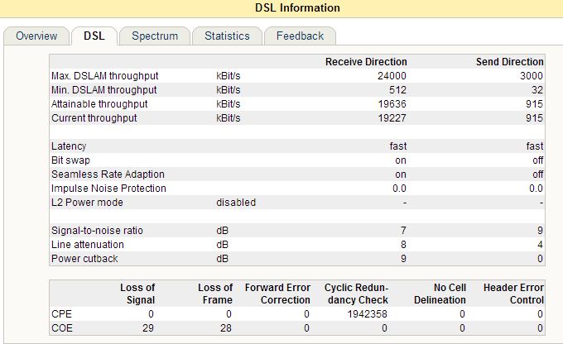Click the Send Direction column header
Screen dimensions: 563x344
510,62
